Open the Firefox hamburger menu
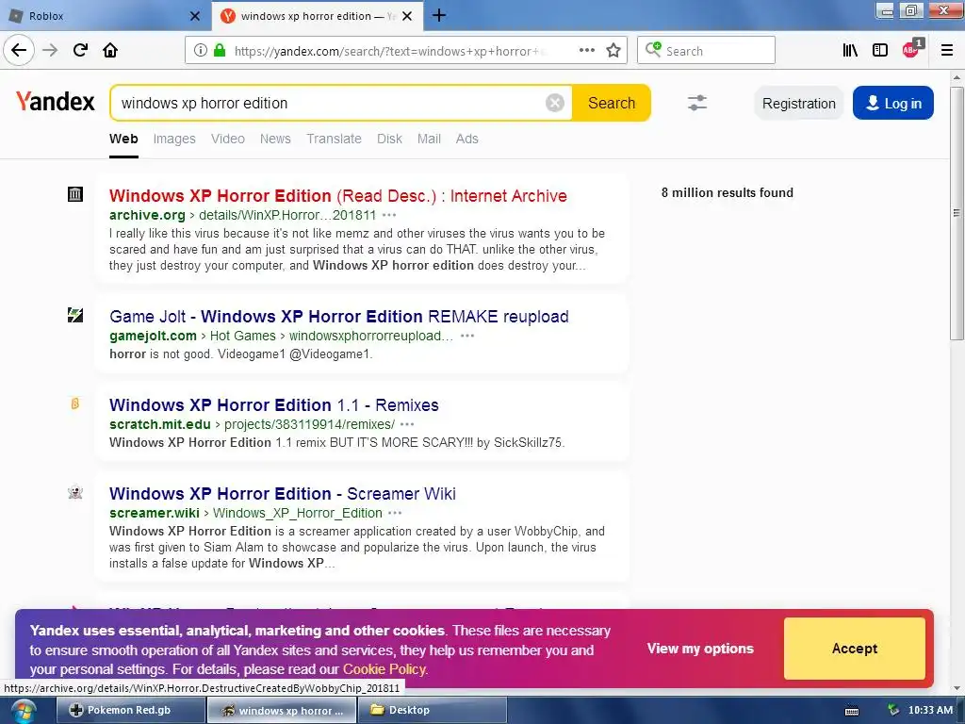Screen dimensions: 965x724 [947, 51]
